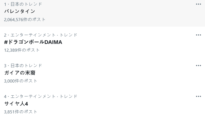The width and height of the screenshot is (205, 117).
Task: Click the '3 · 日本のトレンド' label
Action: click(x=23, y=66)
